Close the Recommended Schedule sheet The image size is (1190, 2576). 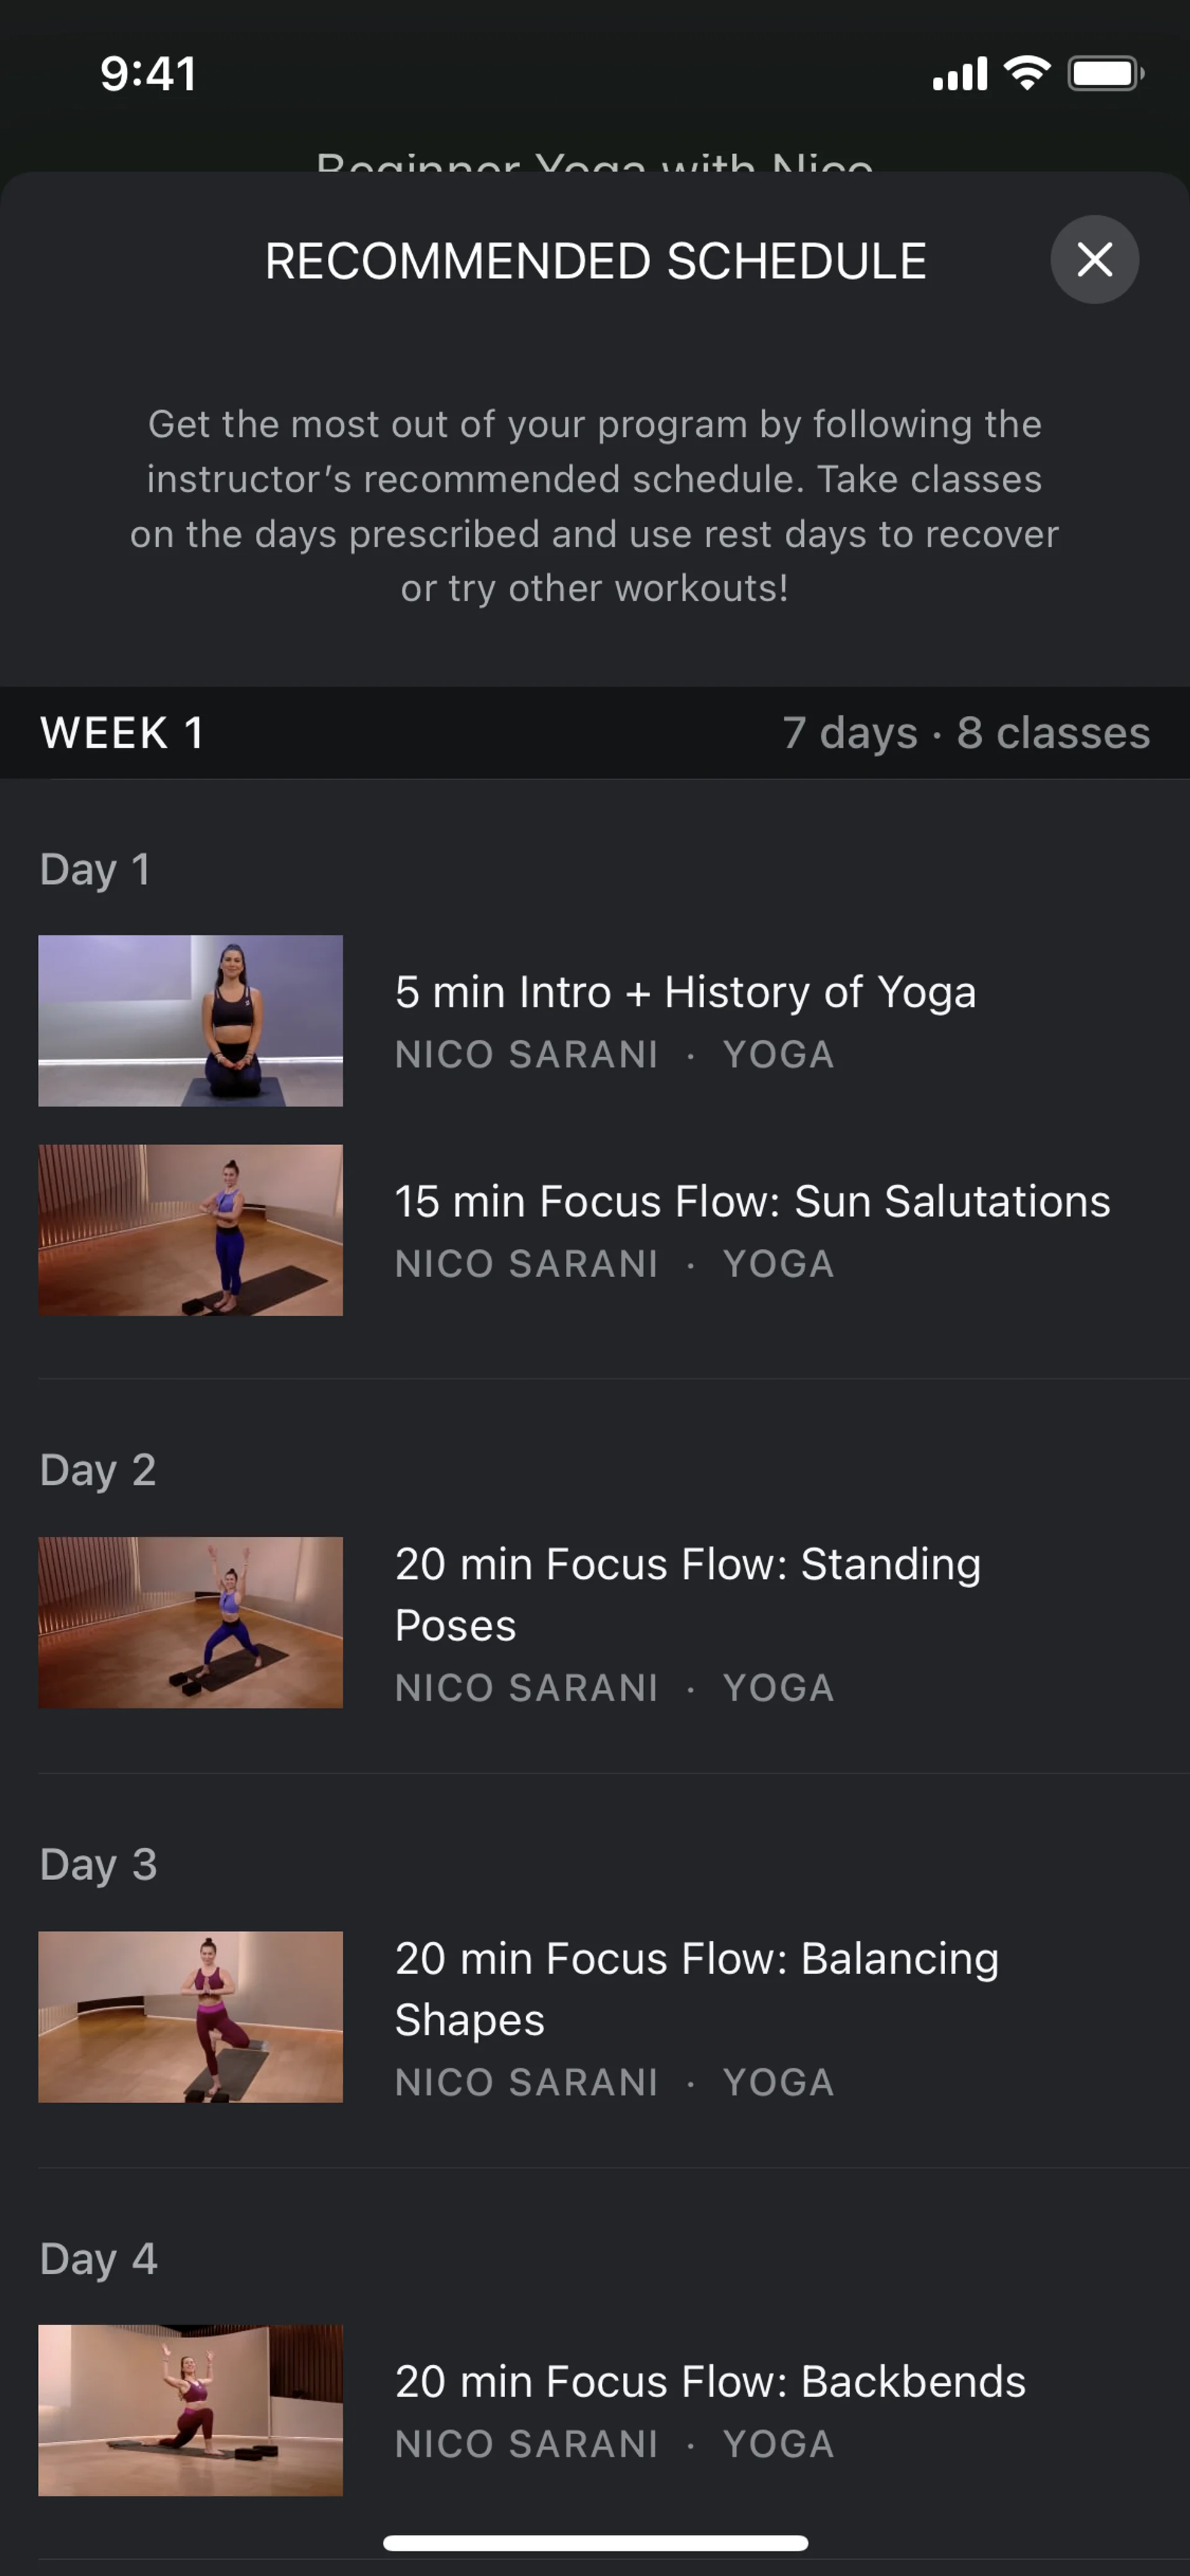(1094, 260)
